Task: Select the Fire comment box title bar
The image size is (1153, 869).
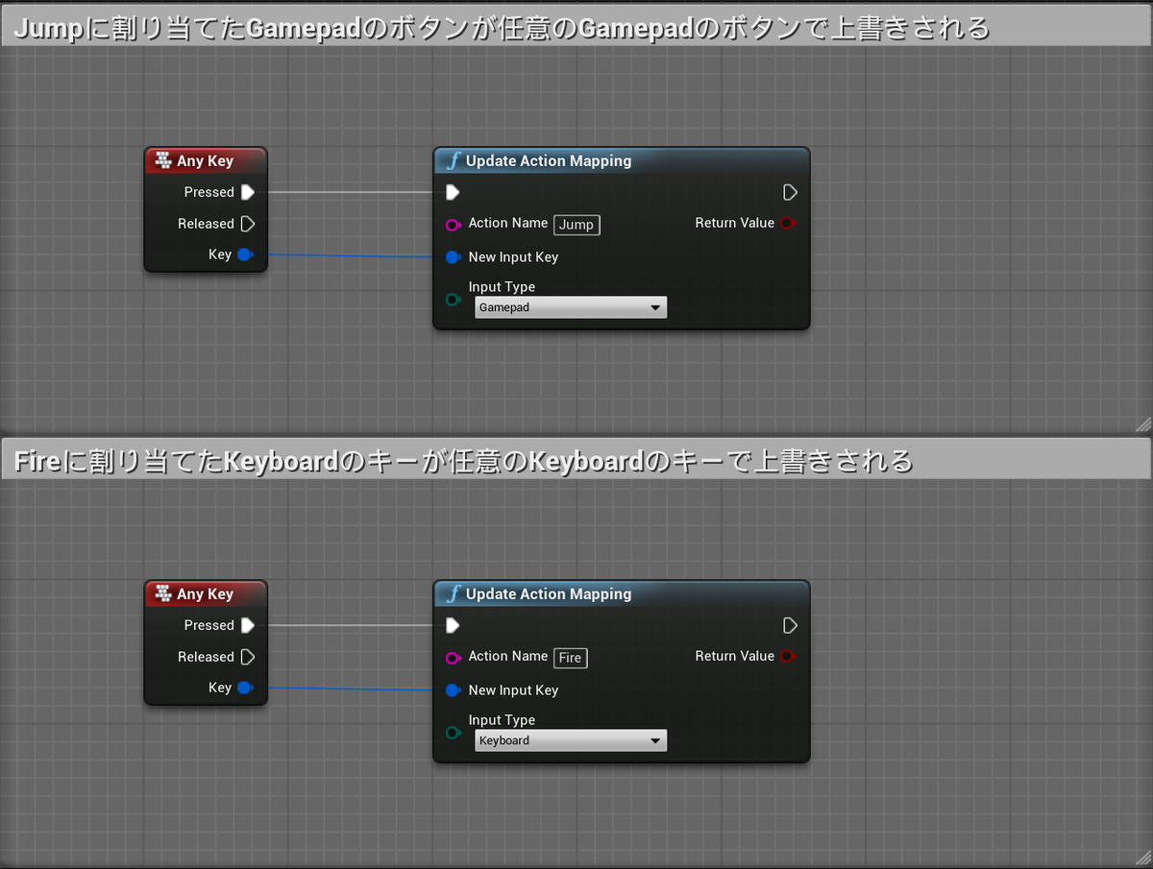Action: [x=576, y=461]
